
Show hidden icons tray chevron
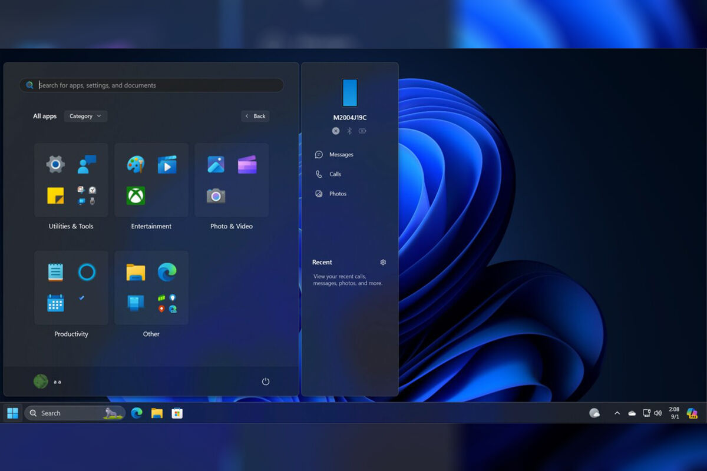pos(617,413)
